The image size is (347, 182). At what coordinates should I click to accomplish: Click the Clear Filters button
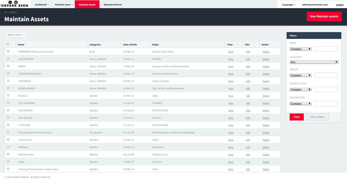317,117
